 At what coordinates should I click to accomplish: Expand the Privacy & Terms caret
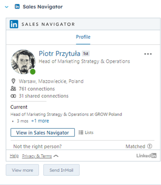point(56,156)
